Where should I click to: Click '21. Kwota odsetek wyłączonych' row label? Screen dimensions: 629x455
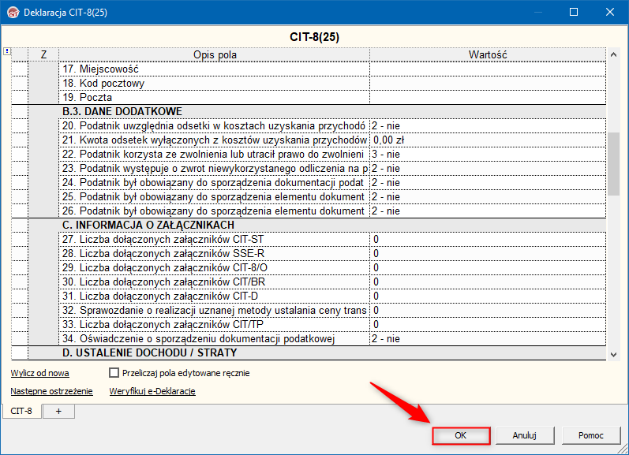[214, 140]
